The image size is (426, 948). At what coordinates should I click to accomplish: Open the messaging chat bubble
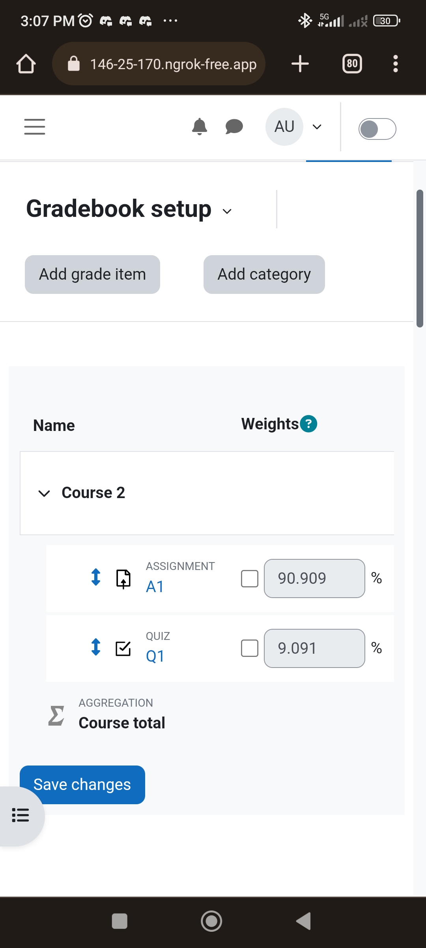234,127
